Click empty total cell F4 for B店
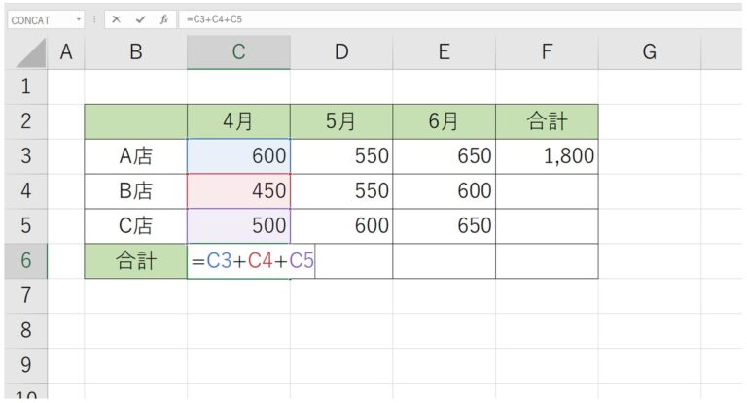 coord(547,190)
